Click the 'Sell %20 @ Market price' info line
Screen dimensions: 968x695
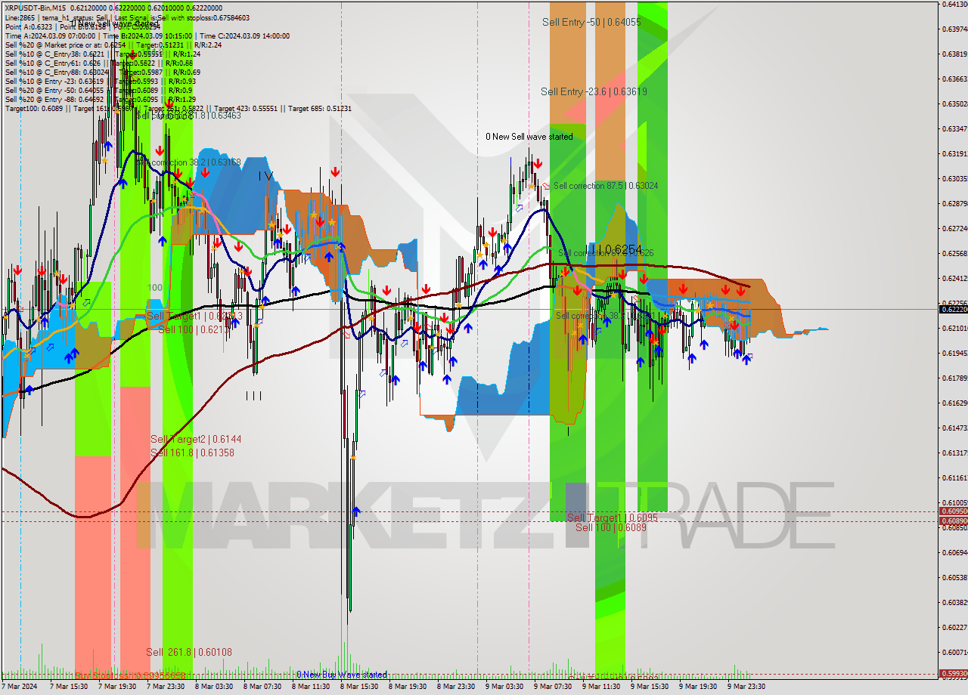pyautogui.click(x=113, y=45)
